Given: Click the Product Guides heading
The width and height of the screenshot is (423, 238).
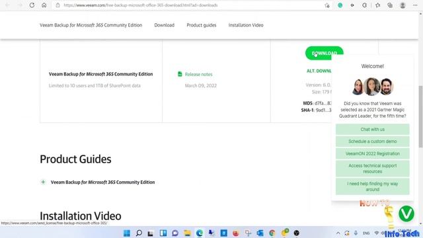Looking at the screenshot, I should click(x=75, y=159).
